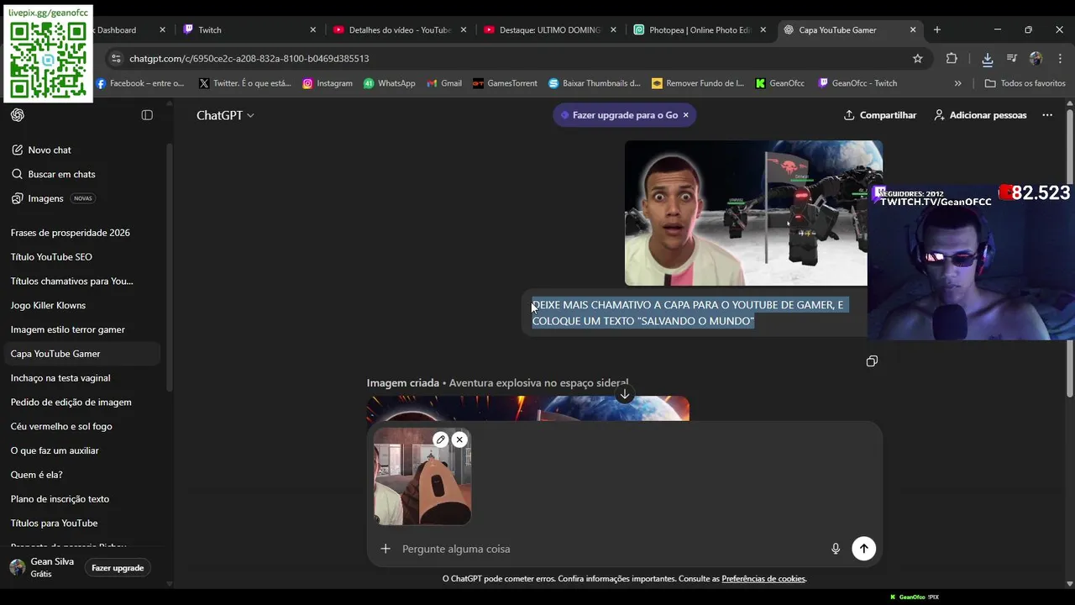Open WhatsApp bookmark
The width and height of the screenshot is (1075, 605).
tap(390, 83)
